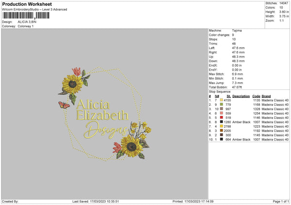The height and width of the screenshot is (205, 291).
Task: Select thread code '1254'
Action: [x=257, y=114]
